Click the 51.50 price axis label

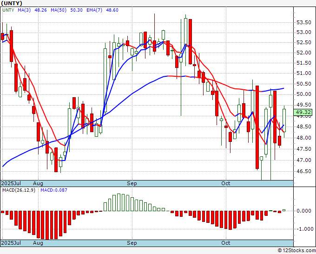tap(304, 63)
